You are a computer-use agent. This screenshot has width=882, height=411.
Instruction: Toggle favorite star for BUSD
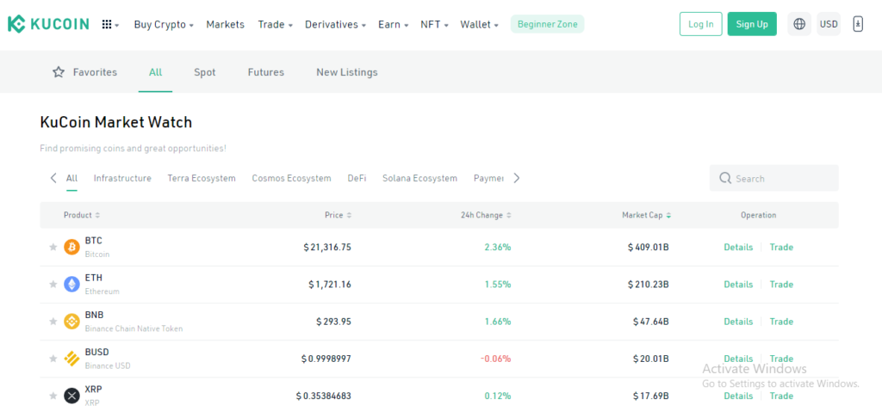53,359
